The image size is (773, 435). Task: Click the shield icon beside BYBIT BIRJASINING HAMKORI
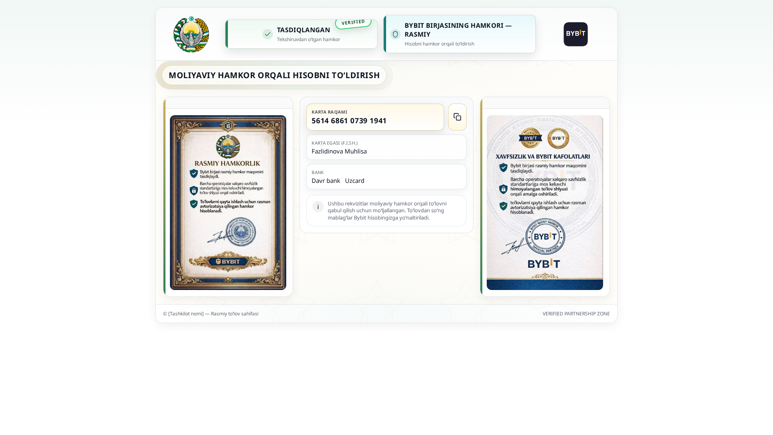[395, 34]
